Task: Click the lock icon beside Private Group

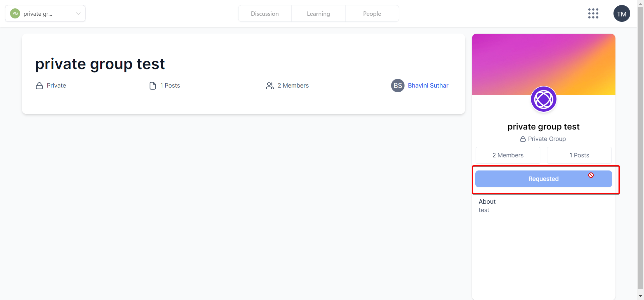Action: coord(523,139)
